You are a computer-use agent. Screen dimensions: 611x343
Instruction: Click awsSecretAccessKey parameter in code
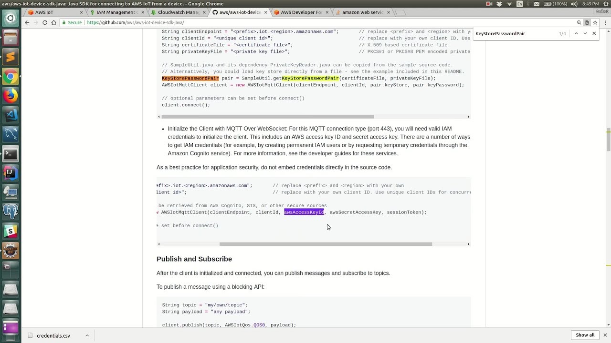tap(355, 212)
